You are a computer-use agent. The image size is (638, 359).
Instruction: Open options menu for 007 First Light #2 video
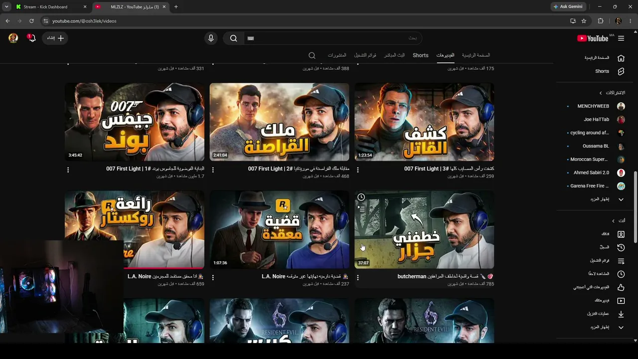point(213,170)
